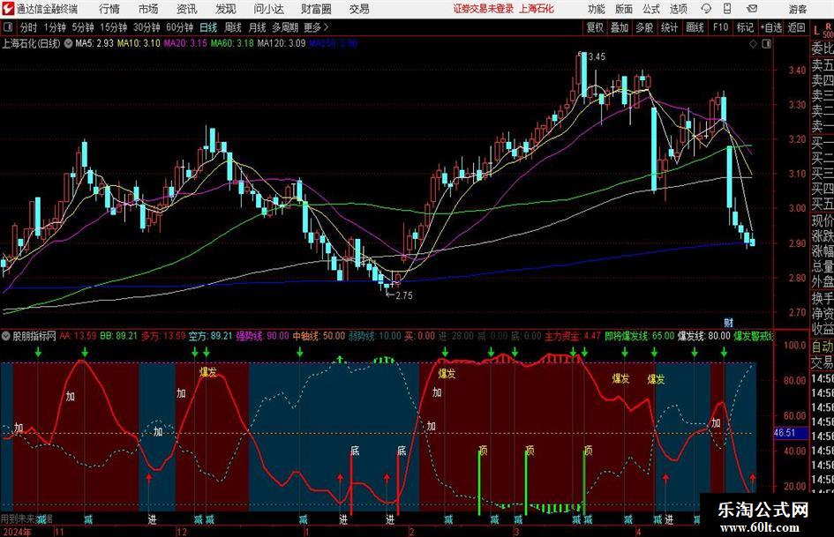Open the mail envelope icon

[x=752, y=9]
